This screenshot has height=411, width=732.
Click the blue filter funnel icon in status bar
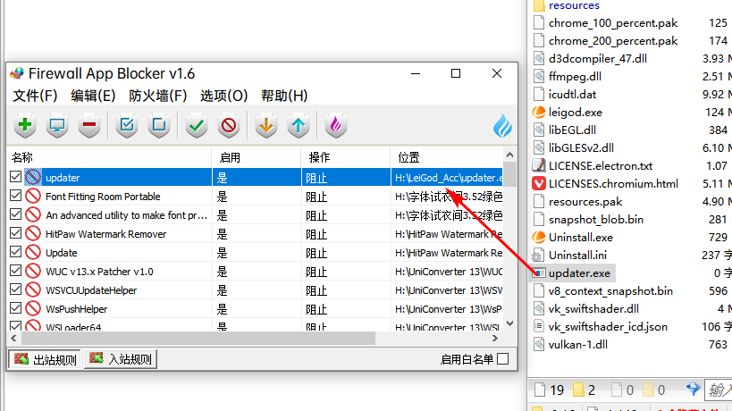coord(693,389)
